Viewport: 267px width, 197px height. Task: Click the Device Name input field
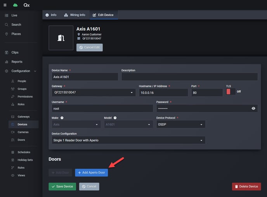(85, 77)
